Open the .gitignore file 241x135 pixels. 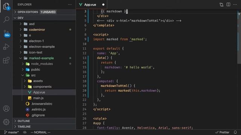click(x=44, y=115)
